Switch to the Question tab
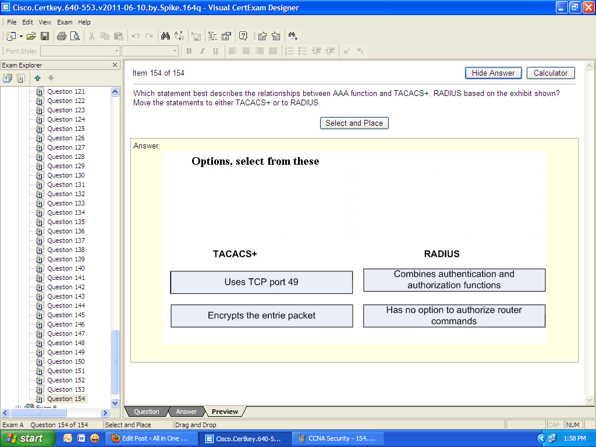Screen dimensions: 596x447 point(146,411)
